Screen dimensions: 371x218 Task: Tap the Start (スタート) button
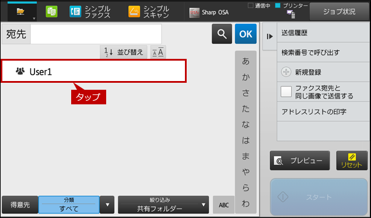pyautogui.click(x=318, y=197)
